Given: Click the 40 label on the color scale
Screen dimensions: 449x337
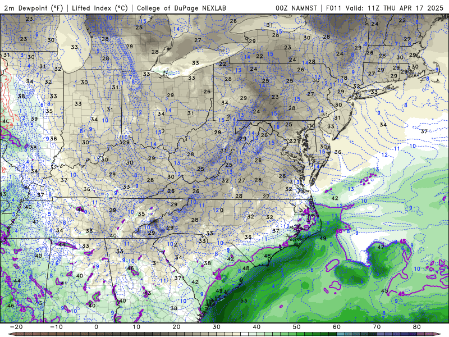Looking at the screenshot, I should (256, 327).
